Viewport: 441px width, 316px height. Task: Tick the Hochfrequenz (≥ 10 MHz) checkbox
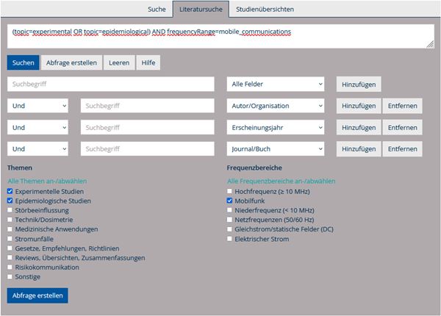pos(230,190)
